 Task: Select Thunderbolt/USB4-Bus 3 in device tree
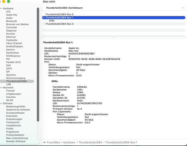point(59,24)
